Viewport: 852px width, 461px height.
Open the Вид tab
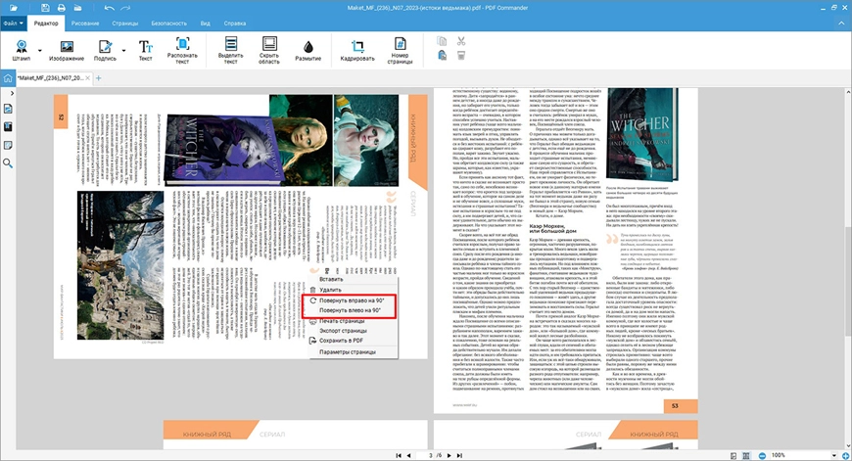pos(206,23)
